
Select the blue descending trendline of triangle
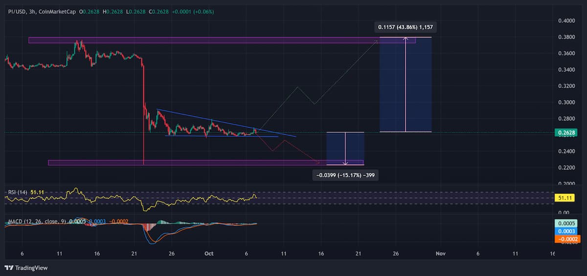click(225, 122)
